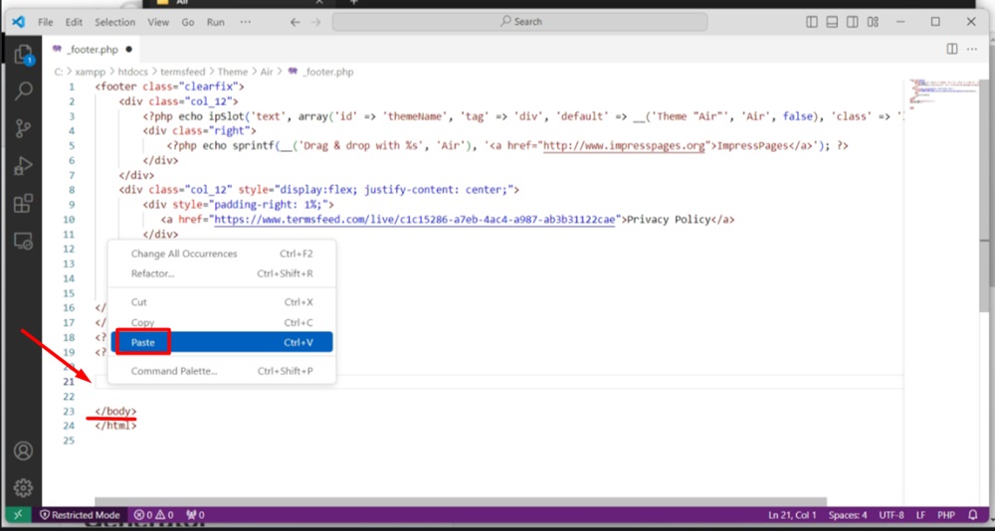Click the Air breadcrumb segment
The width and height of the screenshot is (995, 531).
click(x=267, y=72)
